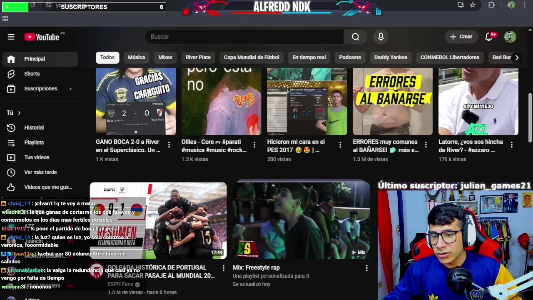Open Videos que me gustan
Image resolution: width=533 pixels, height=300 pixels.
coord(40,187)
